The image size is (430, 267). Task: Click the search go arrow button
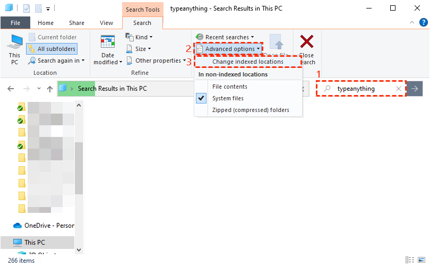pos(415,89)
